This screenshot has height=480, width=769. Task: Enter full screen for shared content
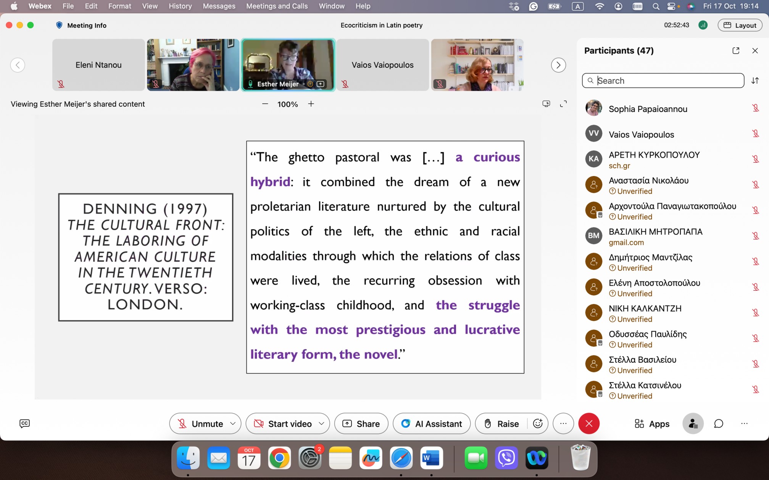[x=563, y=104]
